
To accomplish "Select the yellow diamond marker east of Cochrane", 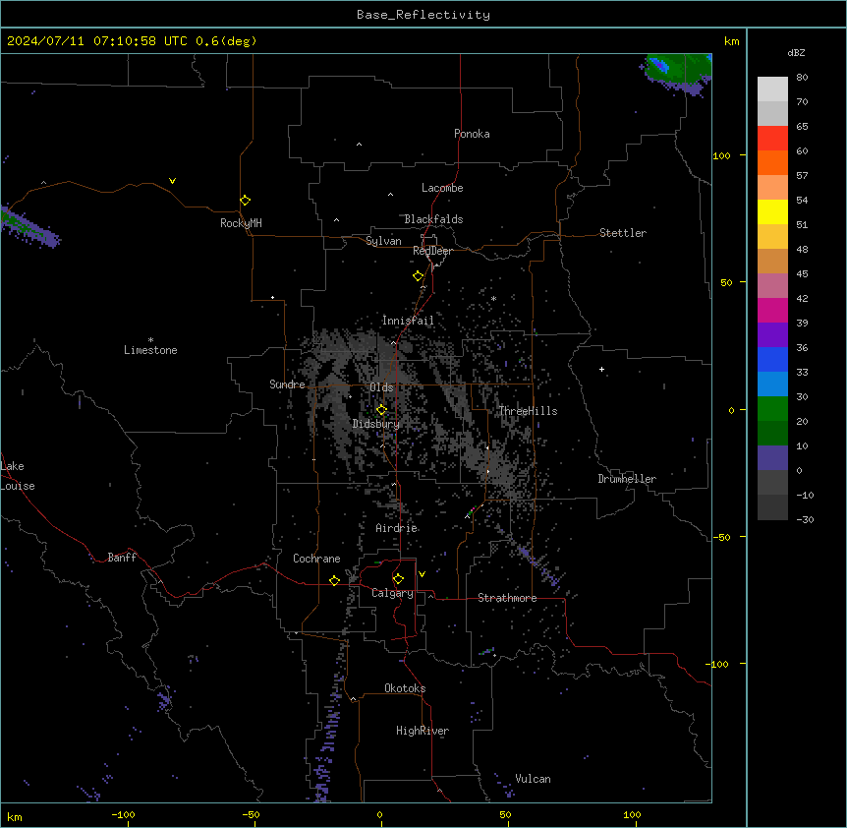I will coord(334,580).
